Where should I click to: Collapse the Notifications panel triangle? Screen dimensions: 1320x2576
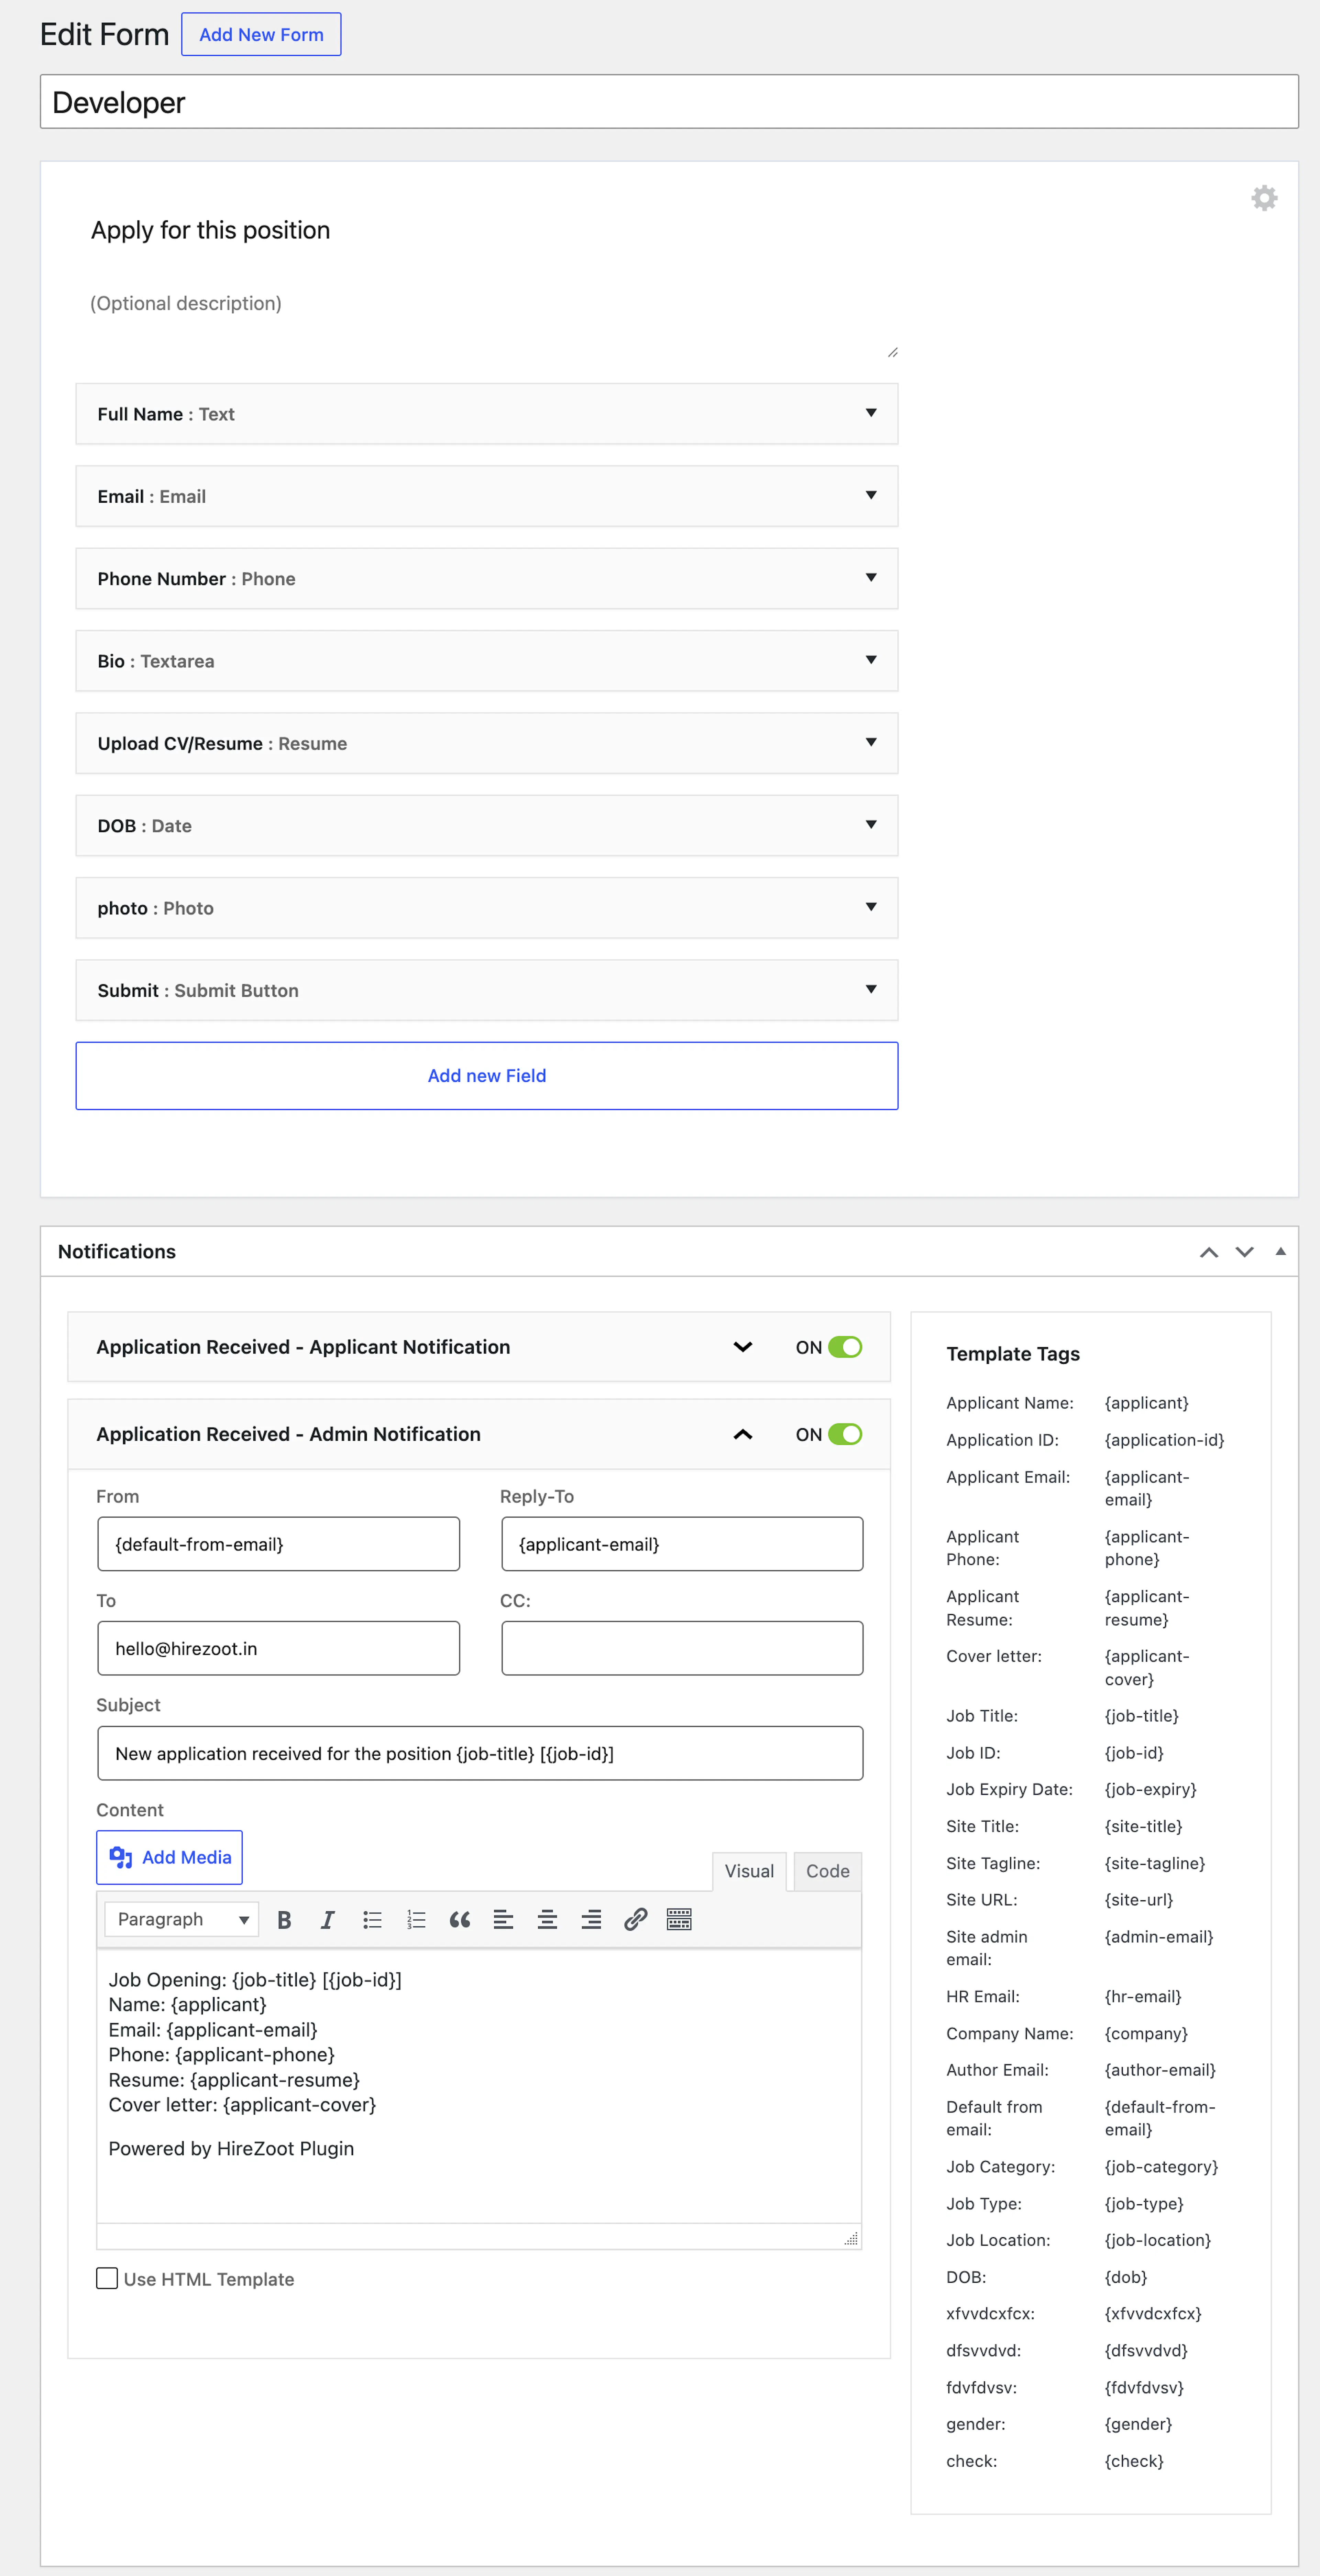pos(1280,1252)
